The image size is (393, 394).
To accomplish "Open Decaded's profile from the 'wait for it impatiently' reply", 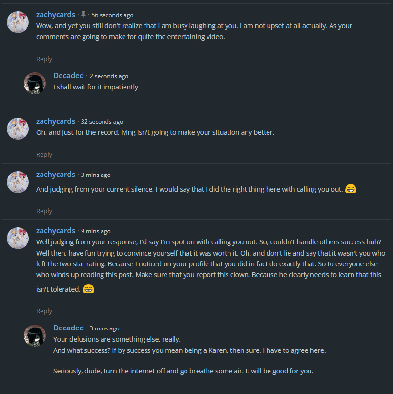I will pyautogui.click(x=68, y=76).
